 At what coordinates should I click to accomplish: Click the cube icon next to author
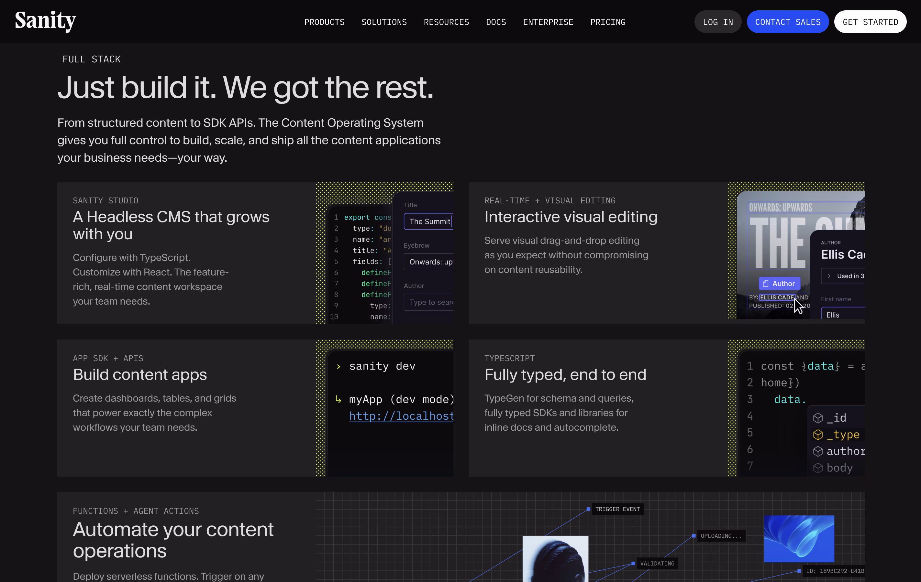(x=818, y=451)
